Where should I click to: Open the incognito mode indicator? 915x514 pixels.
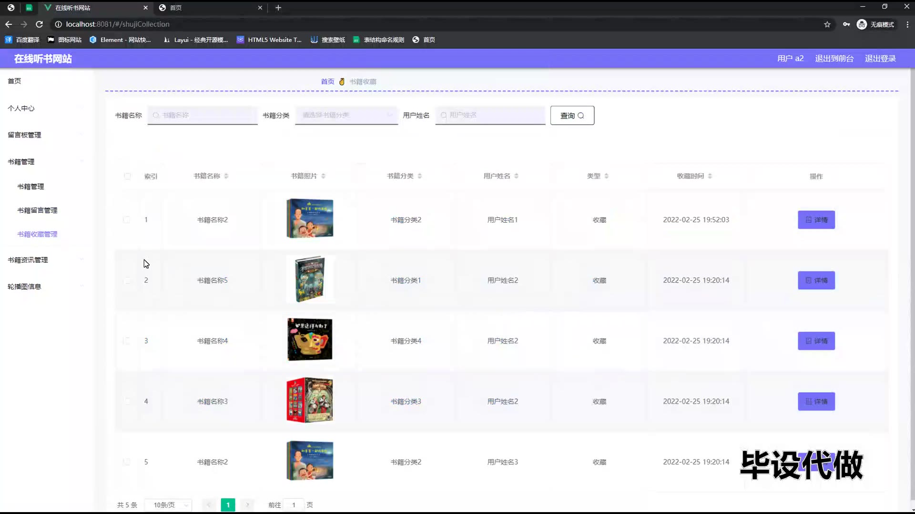point(875,24)
